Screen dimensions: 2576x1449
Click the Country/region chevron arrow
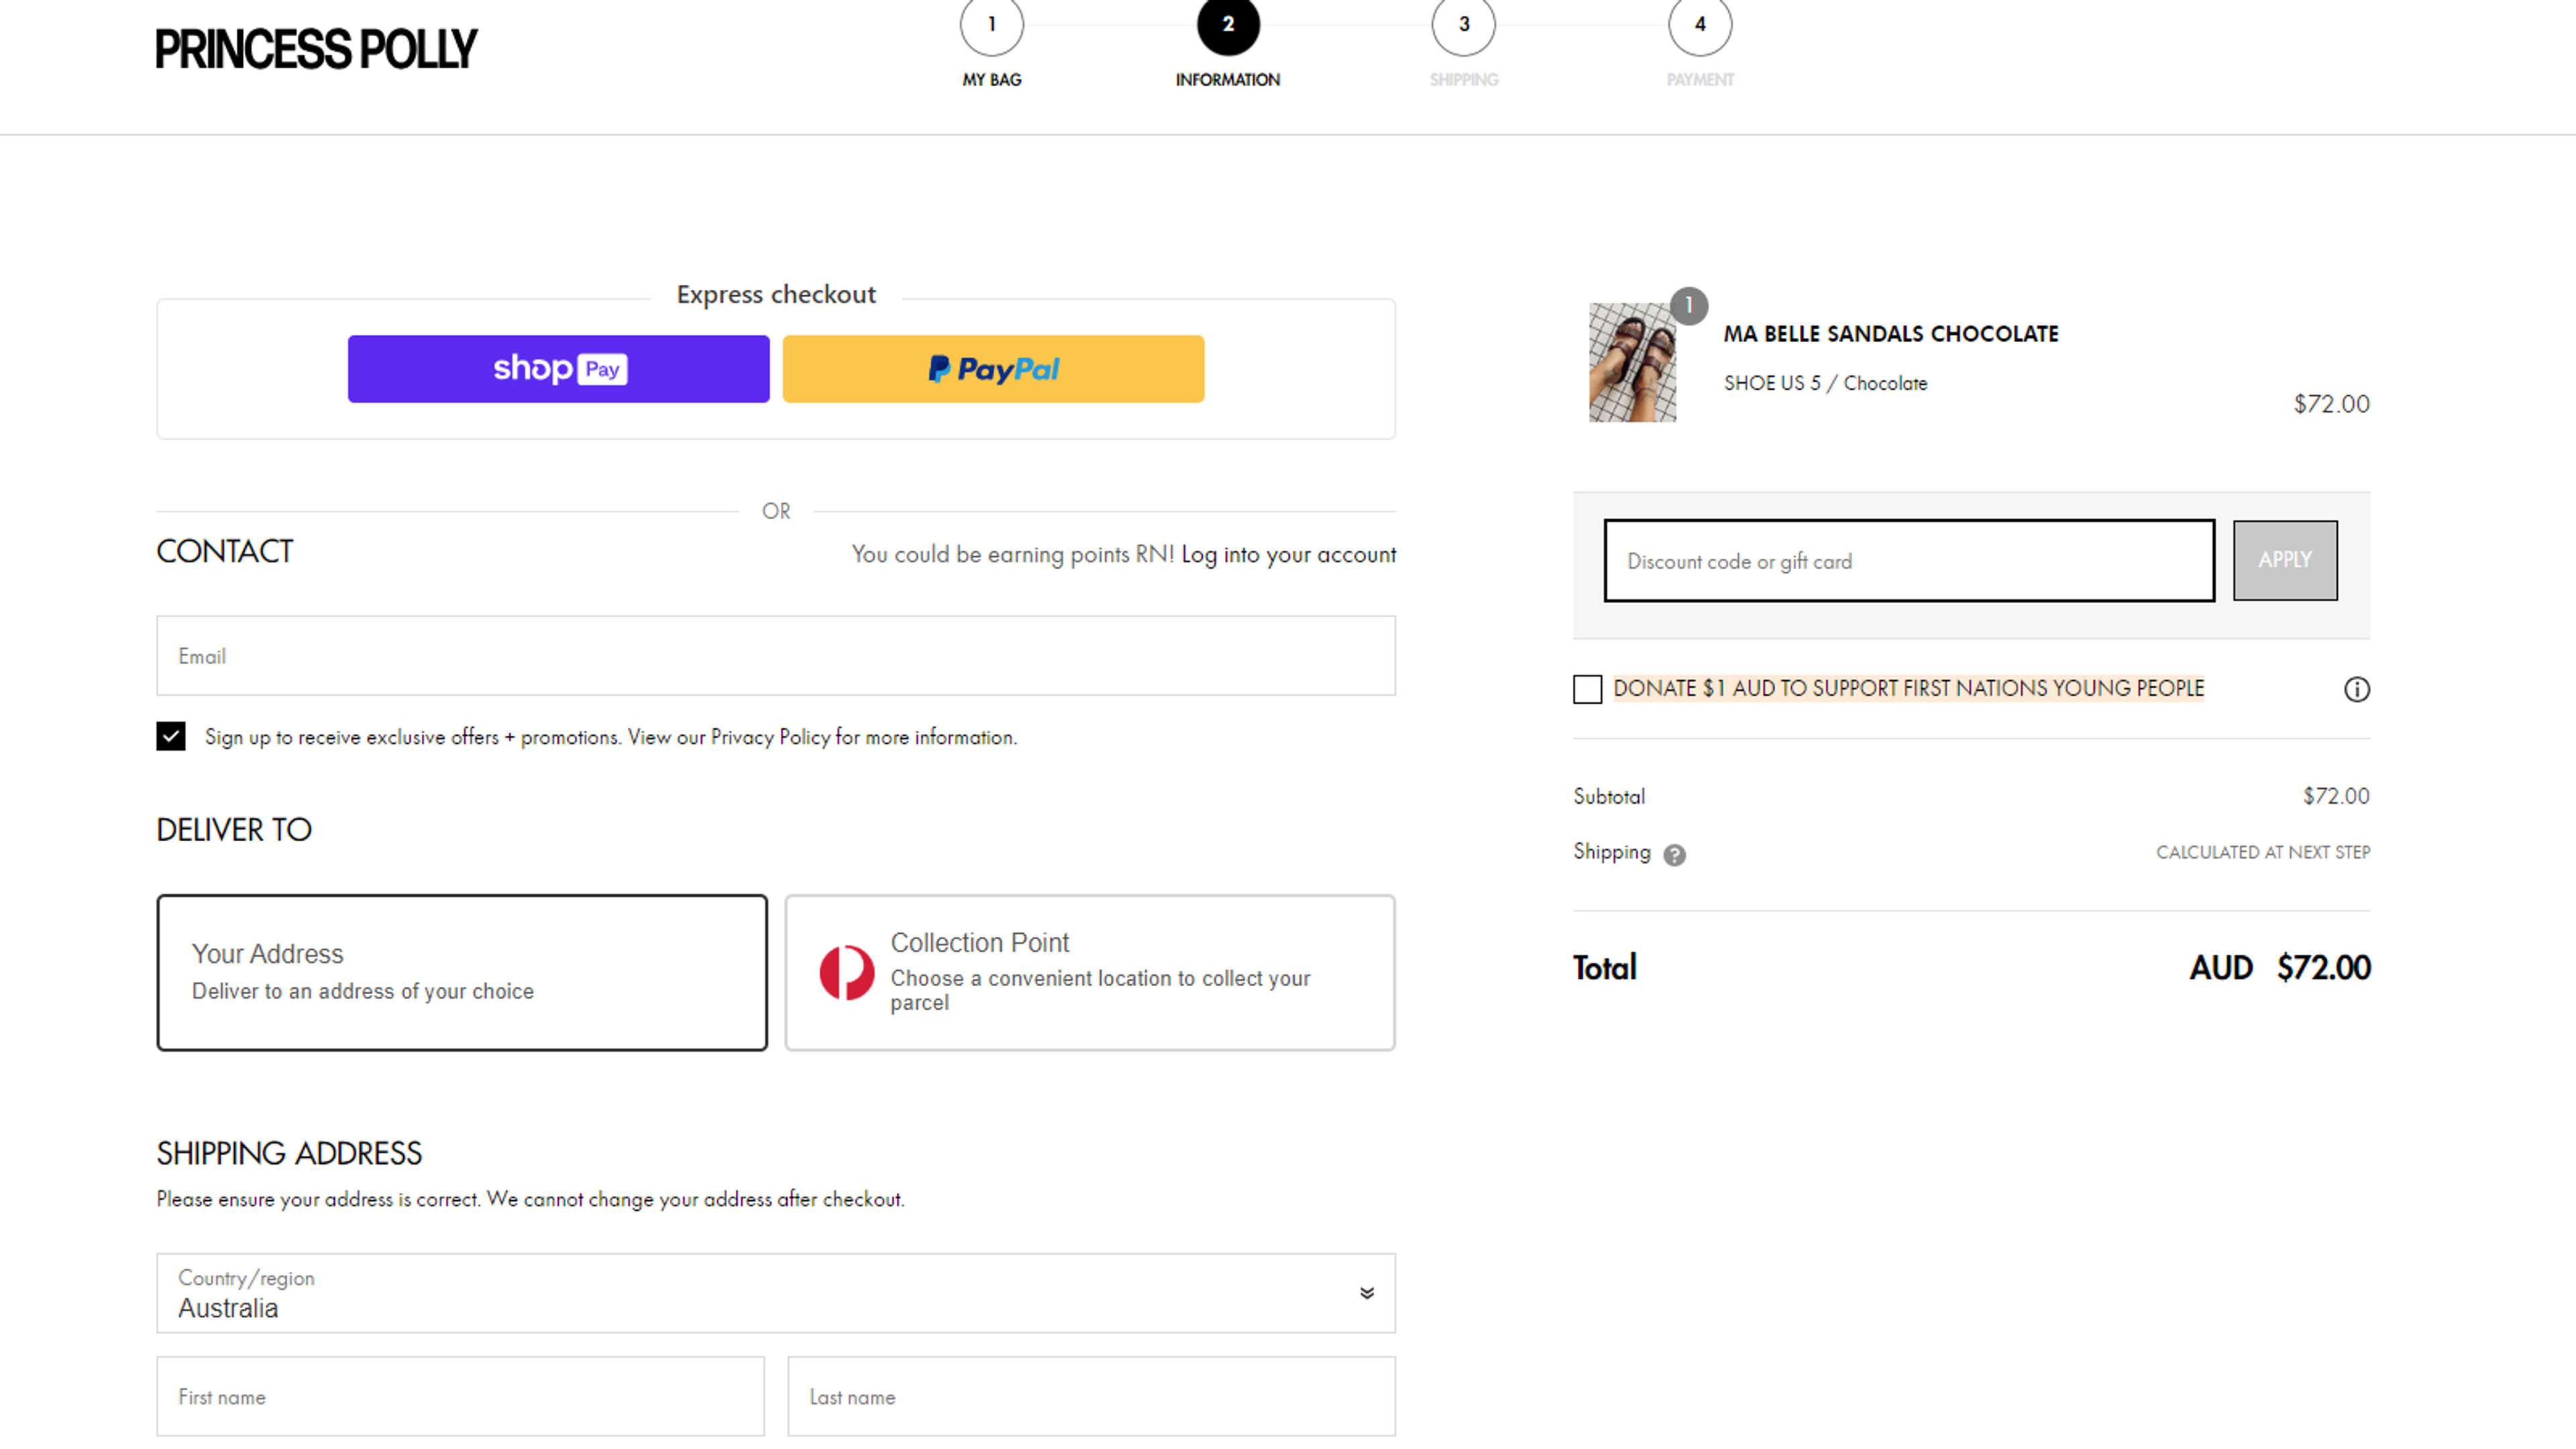[x=1366, y=1293]
